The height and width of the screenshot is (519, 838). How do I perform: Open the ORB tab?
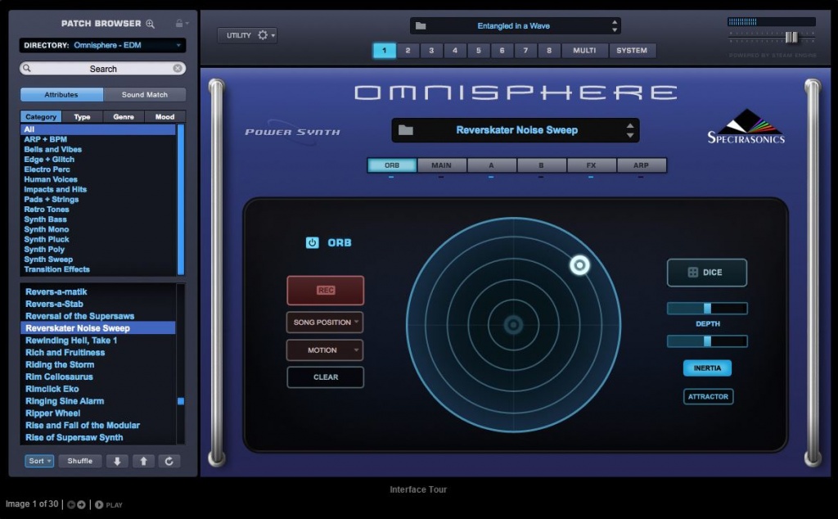[x=392, y=165]
